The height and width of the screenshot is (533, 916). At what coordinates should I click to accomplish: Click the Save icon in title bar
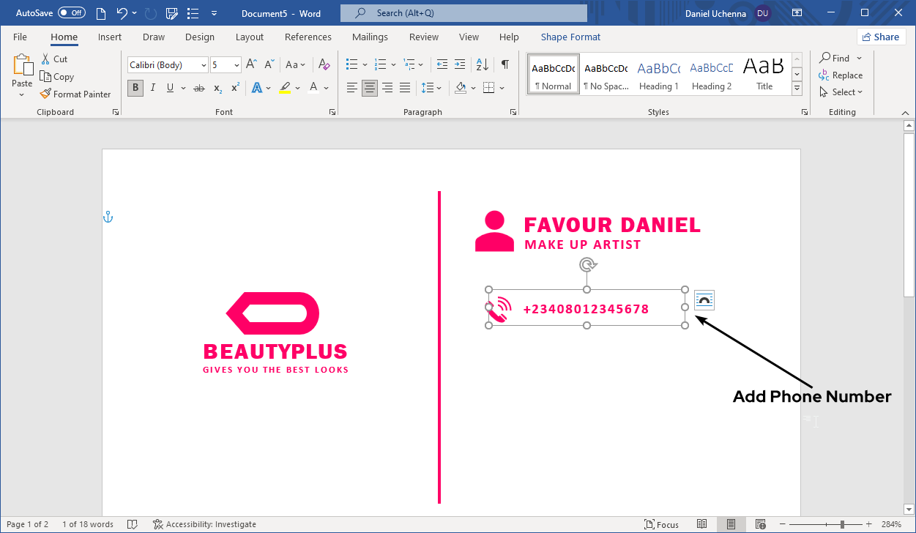click(172, 13)
